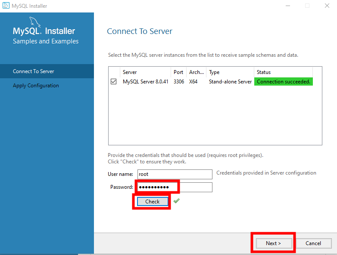Screen dimensions: 337x255
Task: Click the Samples and Examples sidebar subtitle
Action: (46, 41)
